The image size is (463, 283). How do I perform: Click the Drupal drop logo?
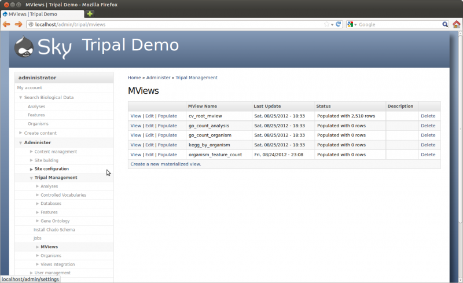coord(24,47)
